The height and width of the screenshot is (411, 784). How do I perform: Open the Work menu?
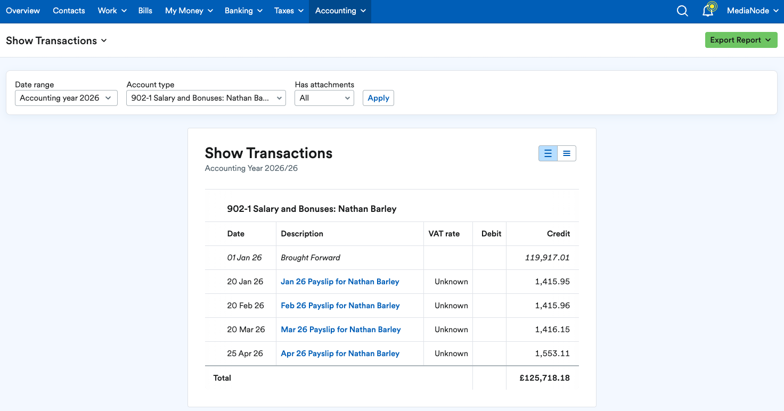pyautogui.click(x=112, y=11)
